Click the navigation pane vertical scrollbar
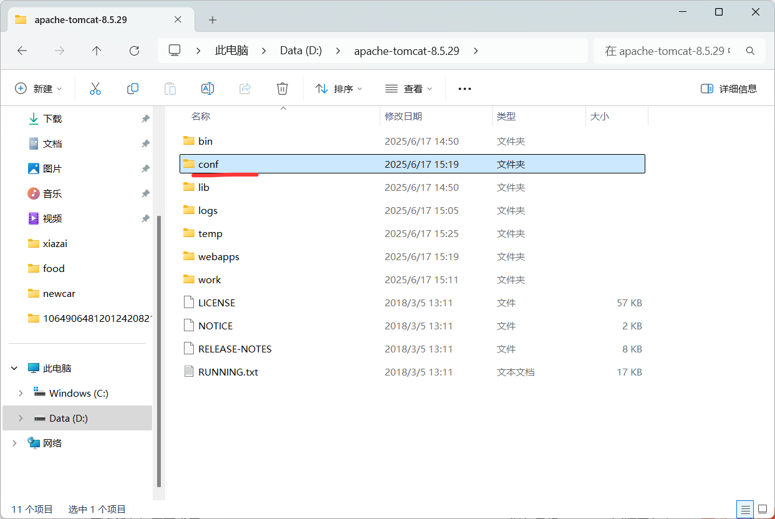Image resolution: width=775 pixels, height=519 pixels. (159, 351)
